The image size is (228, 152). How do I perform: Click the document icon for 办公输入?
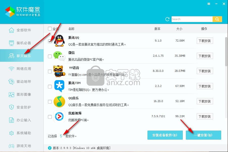(x=11, y=120)
